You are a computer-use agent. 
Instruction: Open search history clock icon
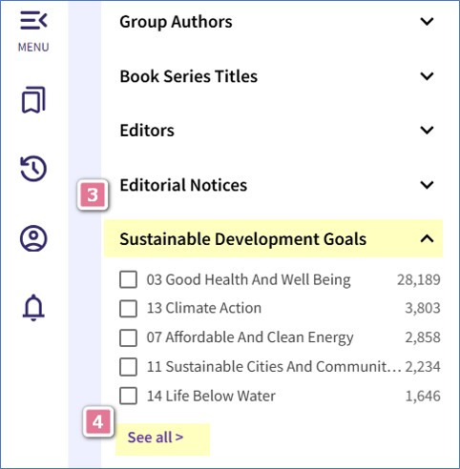coord(33,169)
